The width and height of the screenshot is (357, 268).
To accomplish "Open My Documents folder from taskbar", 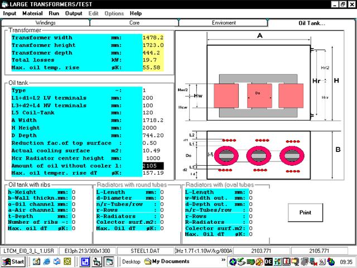I will click(167, 261).
